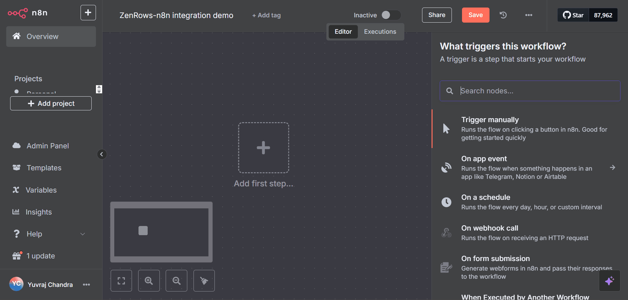Collapse the left sidebar
628x300 pixels.
(x=102, y=154)
